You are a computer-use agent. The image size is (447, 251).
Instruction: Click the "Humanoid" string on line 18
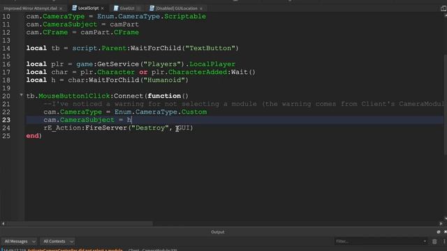point(164,80)
